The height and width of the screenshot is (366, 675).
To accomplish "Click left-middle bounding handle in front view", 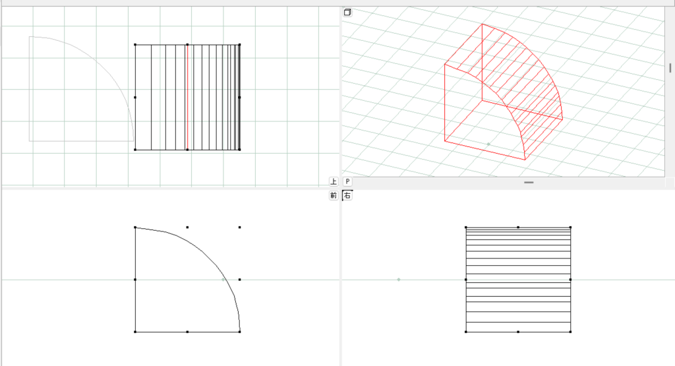I will pyautogui.click(x=135, y=280).
